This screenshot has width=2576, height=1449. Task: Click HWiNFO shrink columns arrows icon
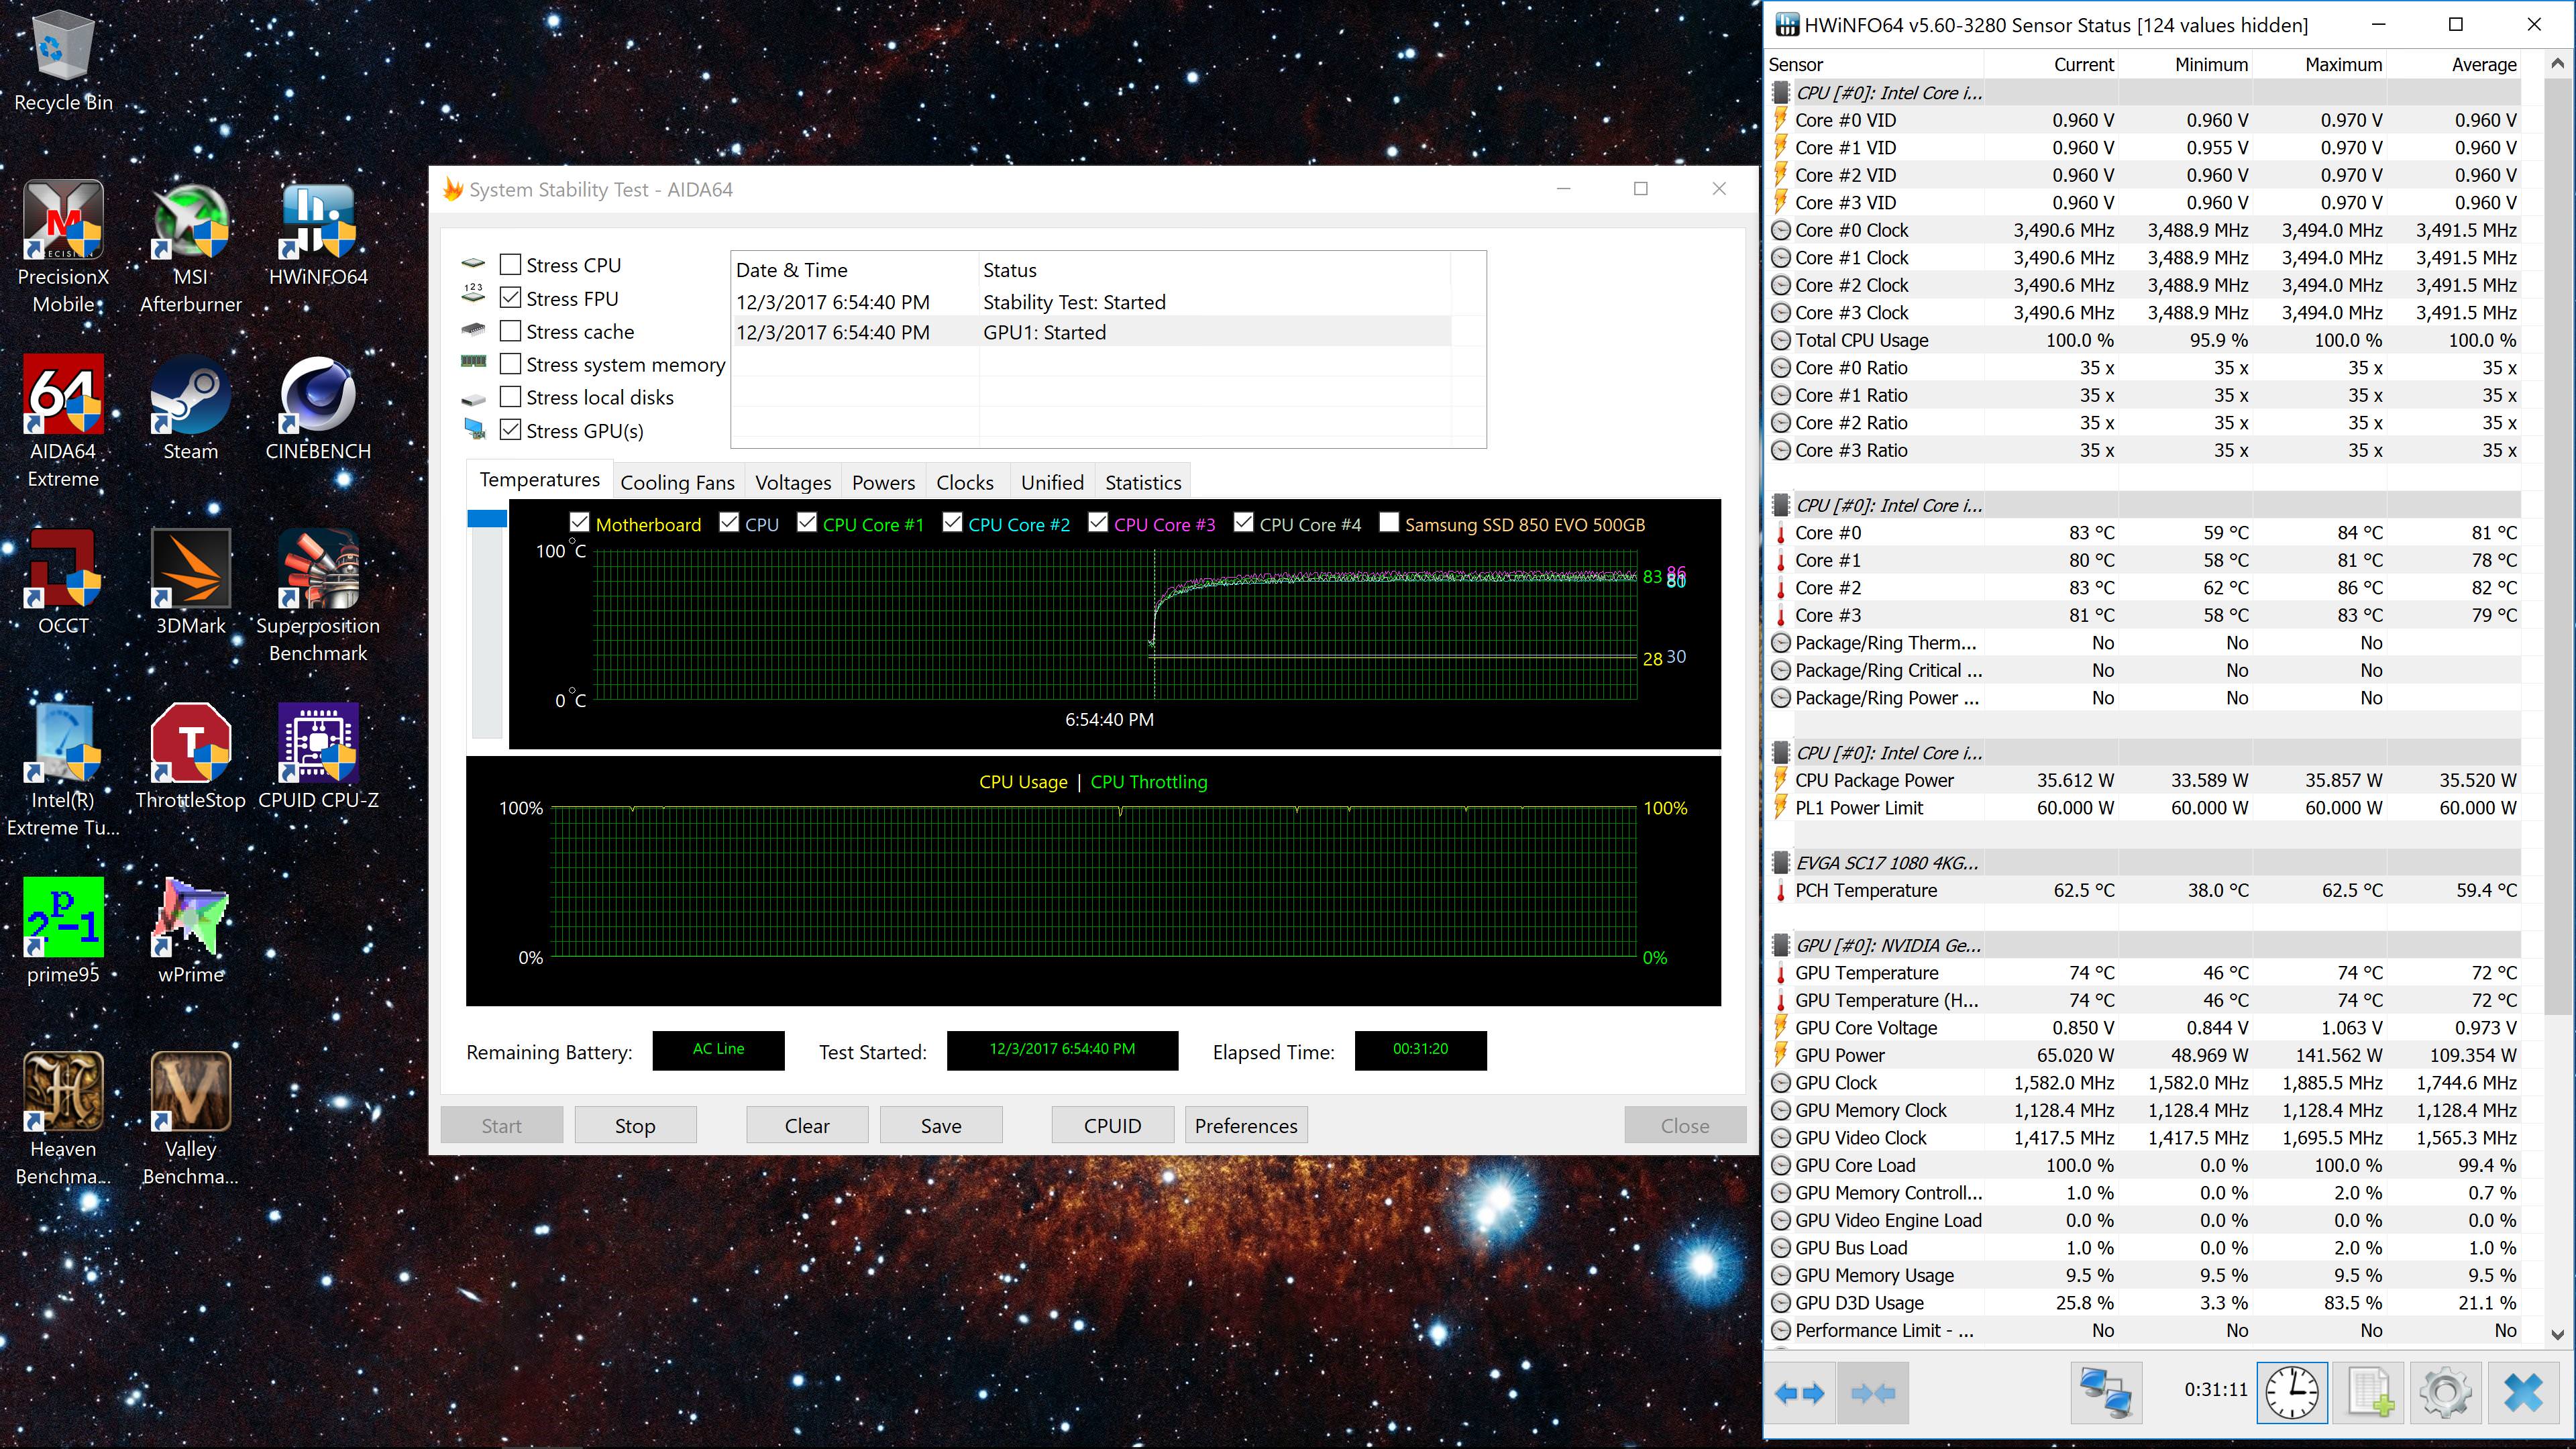coord(1873,1392)
